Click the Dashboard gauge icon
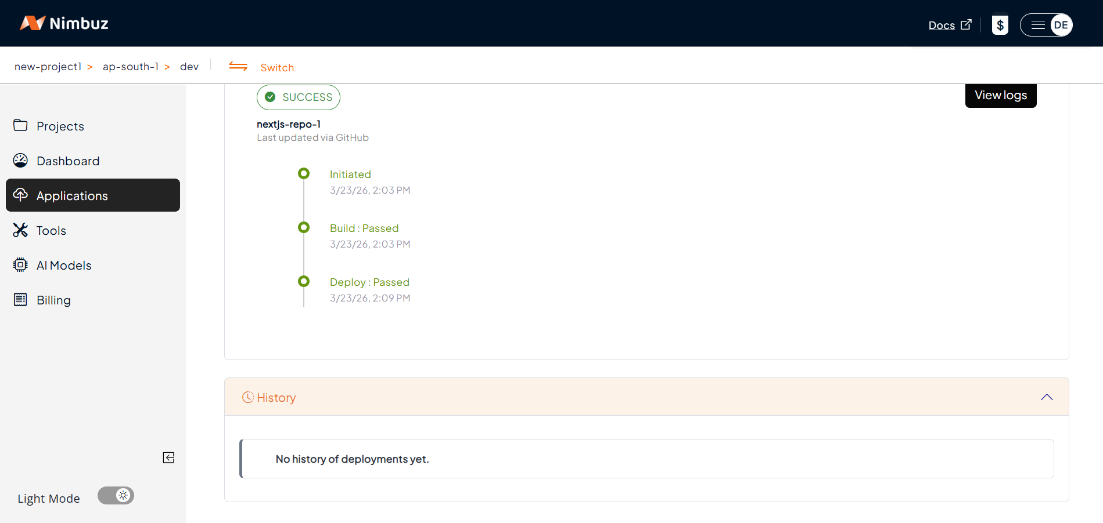This screenshot has height=523, width=1103. pos(20,161)
